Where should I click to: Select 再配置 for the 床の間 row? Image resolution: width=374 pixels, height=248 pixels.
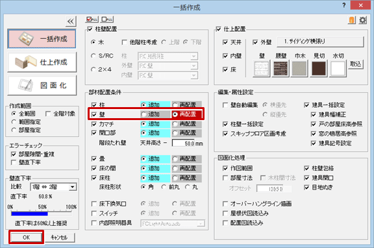coord(175,168)
